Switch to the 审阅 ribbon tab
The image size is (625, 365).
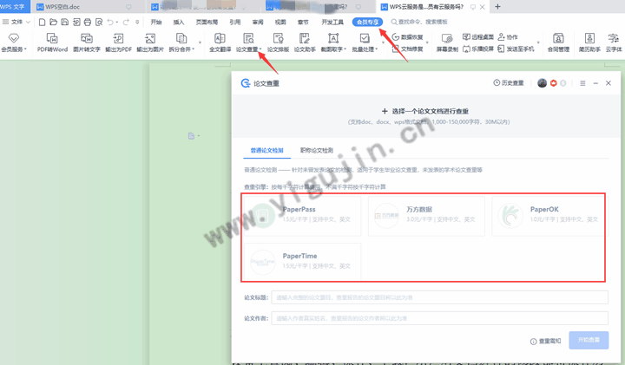pos(258,22)
